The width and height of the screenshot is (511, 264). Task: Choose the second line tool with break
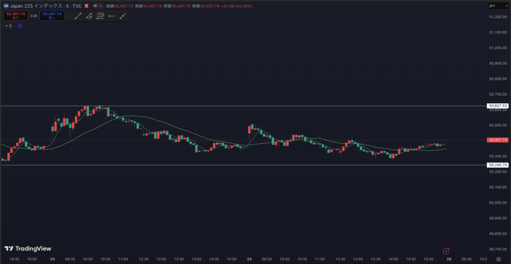coord(89,16)
